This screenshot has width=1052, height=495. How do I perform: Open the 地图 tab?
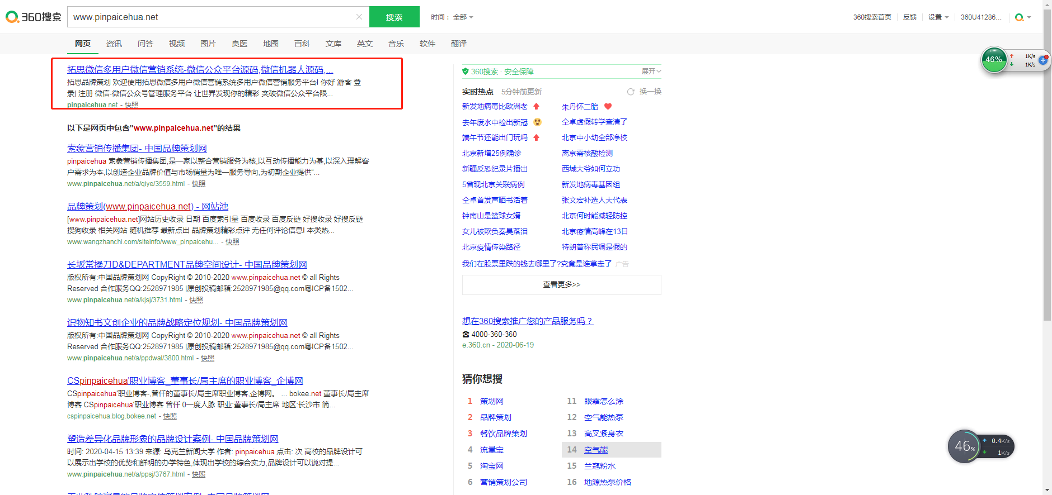[271, 44]
